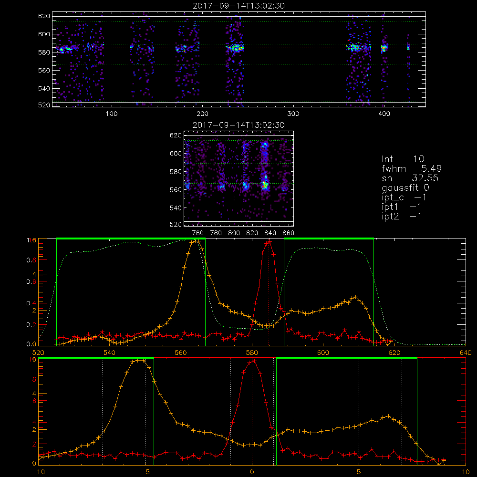Click x-axis label '200' under top image
477x477 pixels.
coord(203,114)
